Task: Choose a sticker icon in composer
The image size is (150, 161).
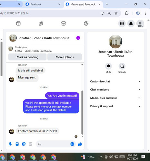Action: point(24,144)
